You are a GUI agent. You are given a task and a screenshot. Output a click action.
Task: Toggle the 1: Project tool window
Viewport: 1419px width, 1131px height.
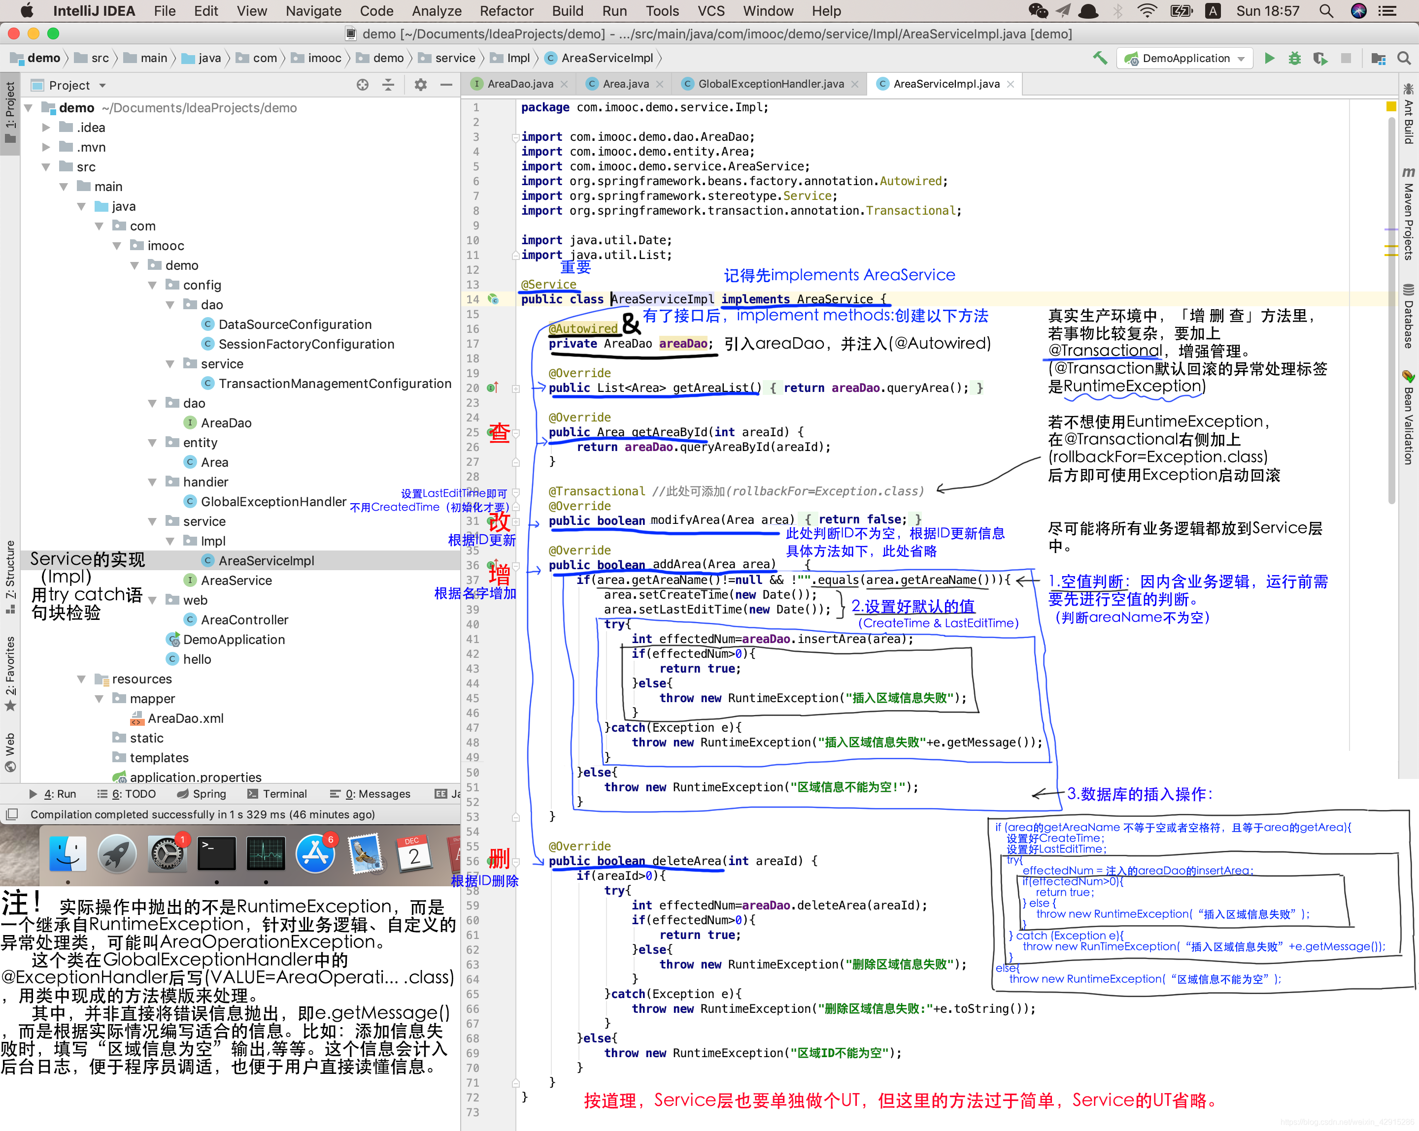click(x=10, y=112)
